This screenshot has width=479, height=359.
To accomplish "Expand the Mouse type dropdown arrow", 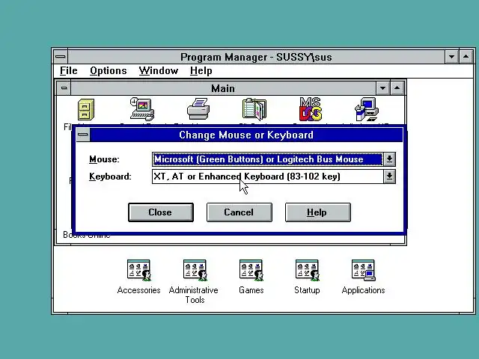I will [x=389, y=159].
